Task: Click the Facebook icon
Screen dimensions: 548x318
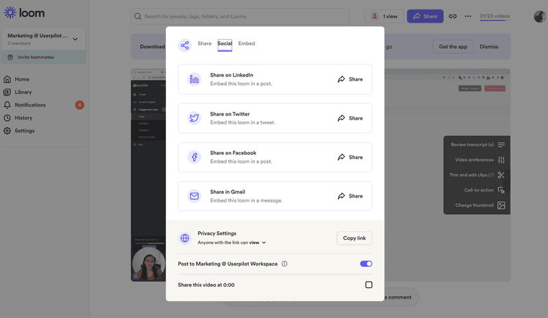Action: pyautogui.click(x=195, y=157)
